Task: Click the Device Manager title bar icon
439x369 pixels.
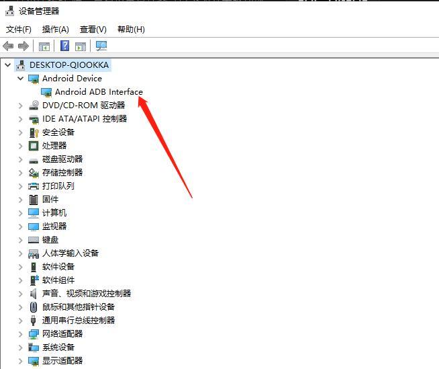Action: [10, 11]
